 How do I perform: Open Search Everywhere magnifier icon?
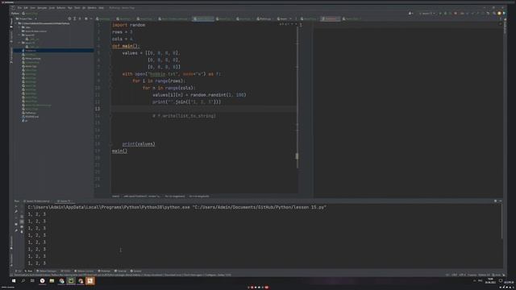494,14
